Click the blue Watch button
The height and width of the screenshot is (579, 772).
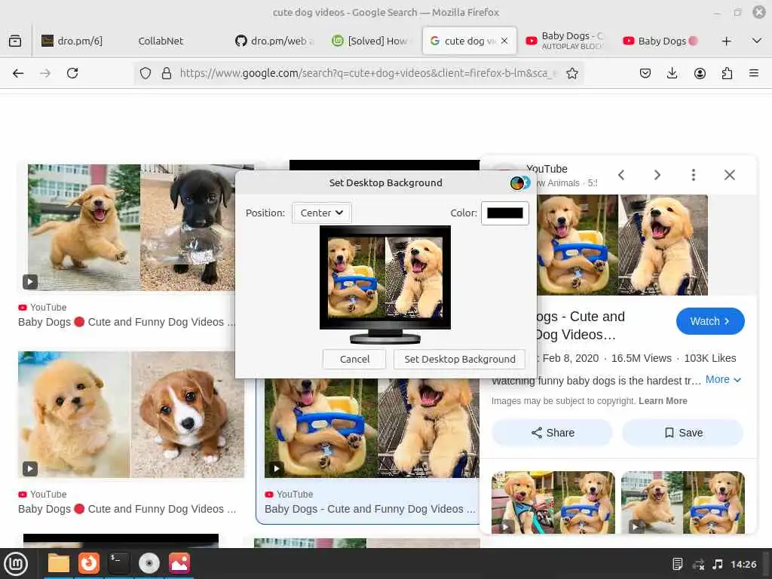(x=710, y=321)
